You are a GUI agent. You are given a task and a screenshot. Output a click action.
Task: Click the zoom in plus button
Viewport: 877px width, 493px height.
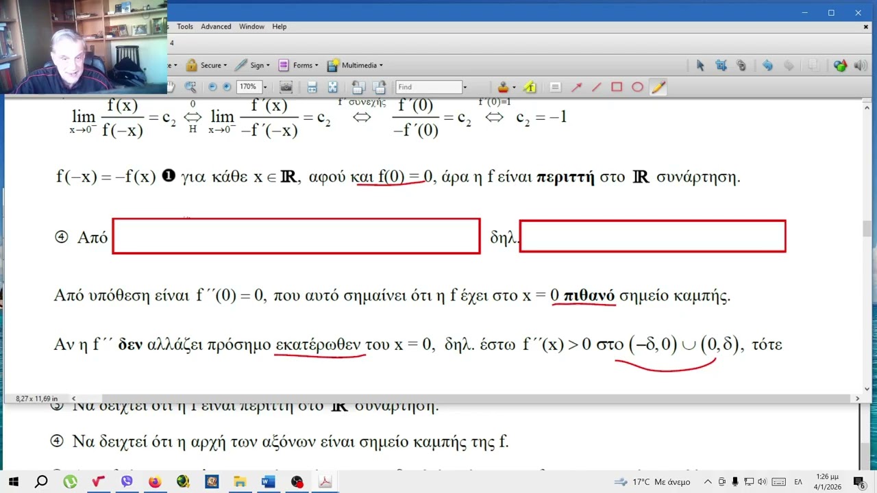click(227, 87)
